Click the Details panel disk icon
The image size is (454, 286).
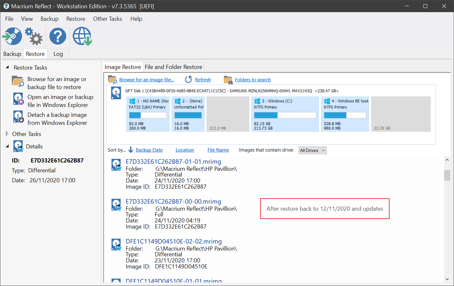tap(18, 146)
